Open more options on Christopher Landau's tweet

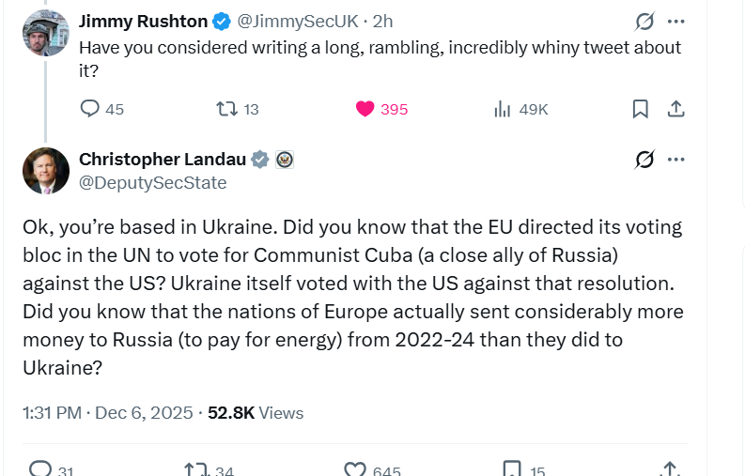tap(675, 159)
